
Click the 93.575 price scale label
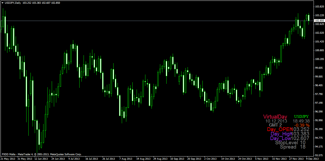319,155
